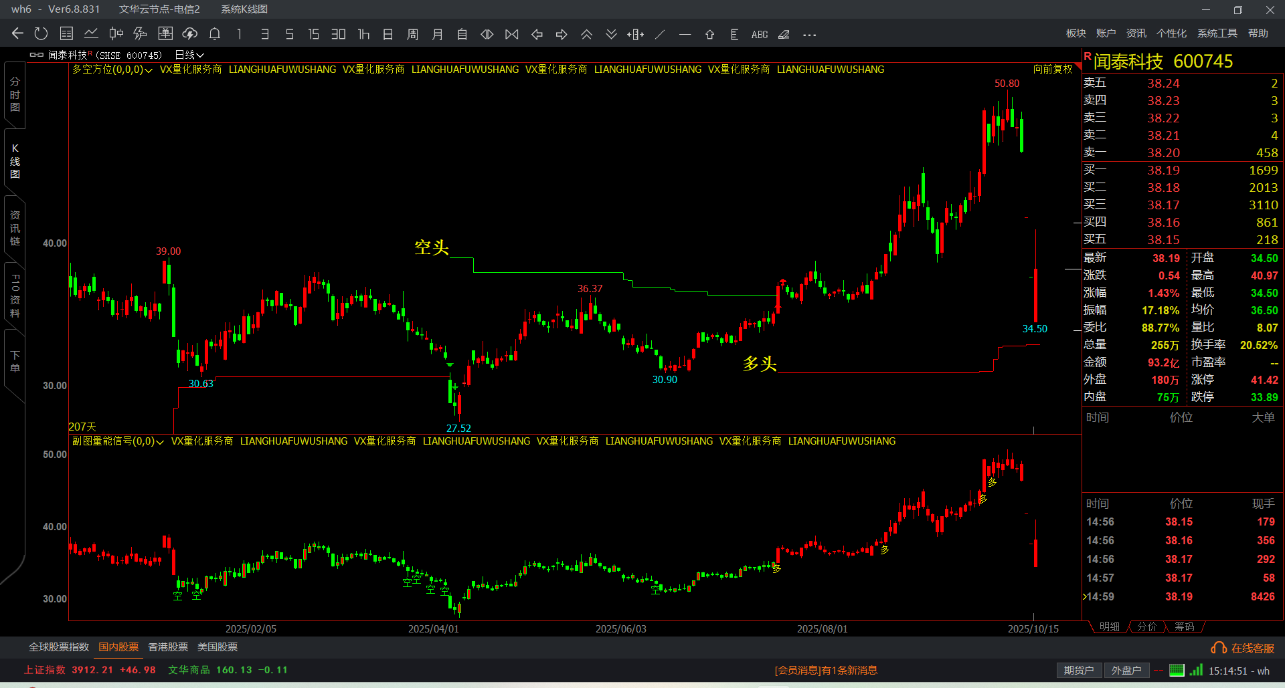Click the hollow right arrow icon
The height and width of the screenshot is (688, 1285).
[562, 34]
